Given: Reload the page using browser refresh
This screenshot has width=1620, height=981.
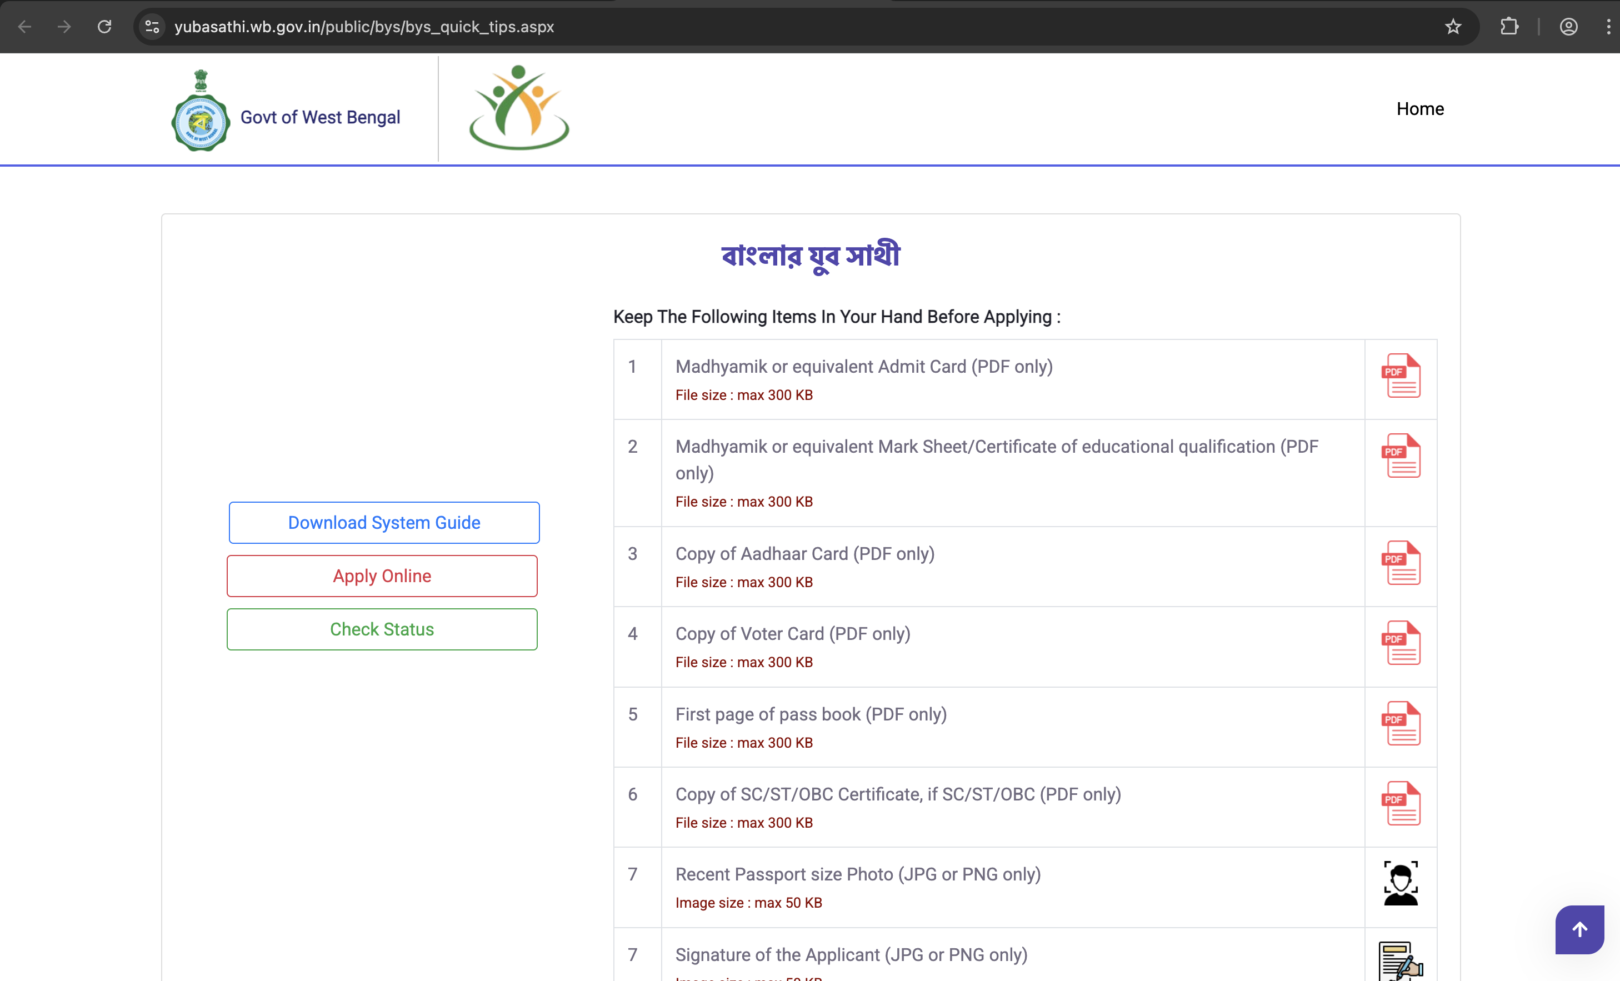Looking at the screenshot, I should tap(104, 27).
